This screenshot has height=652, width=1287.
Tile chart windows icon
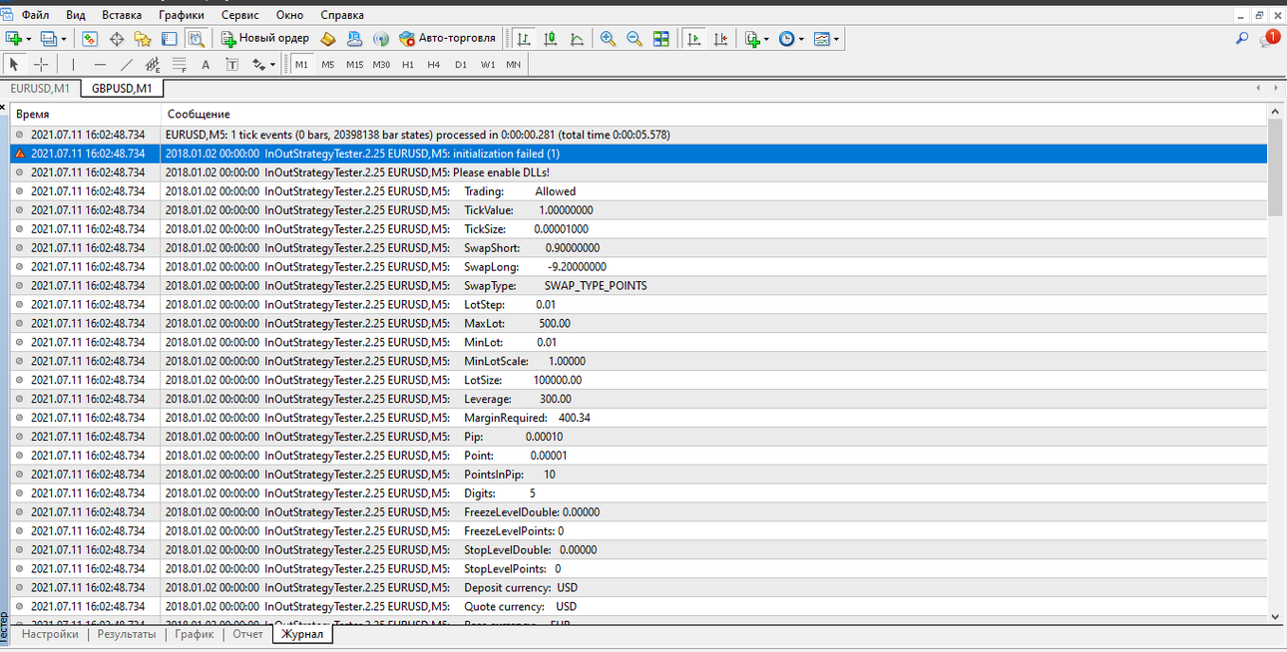(x=660, y=38)
